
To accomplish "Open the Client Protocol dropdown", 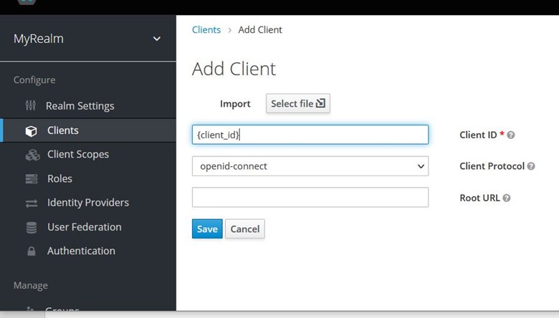I will coord(310,166).
